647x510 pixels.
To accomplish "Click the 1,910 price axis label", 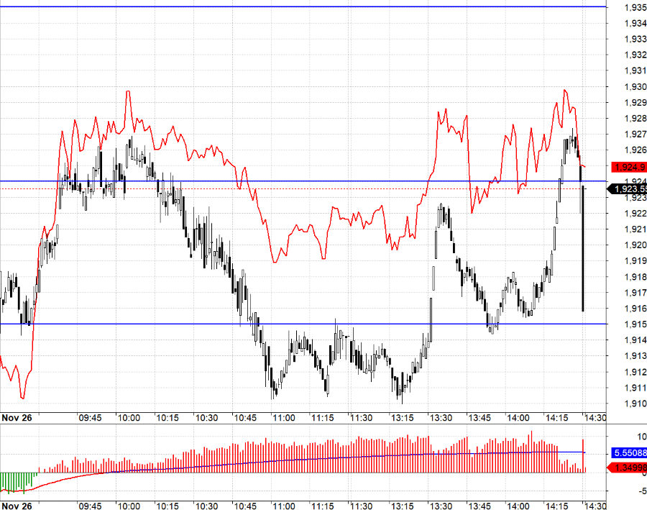I will [x=634, y=404].
